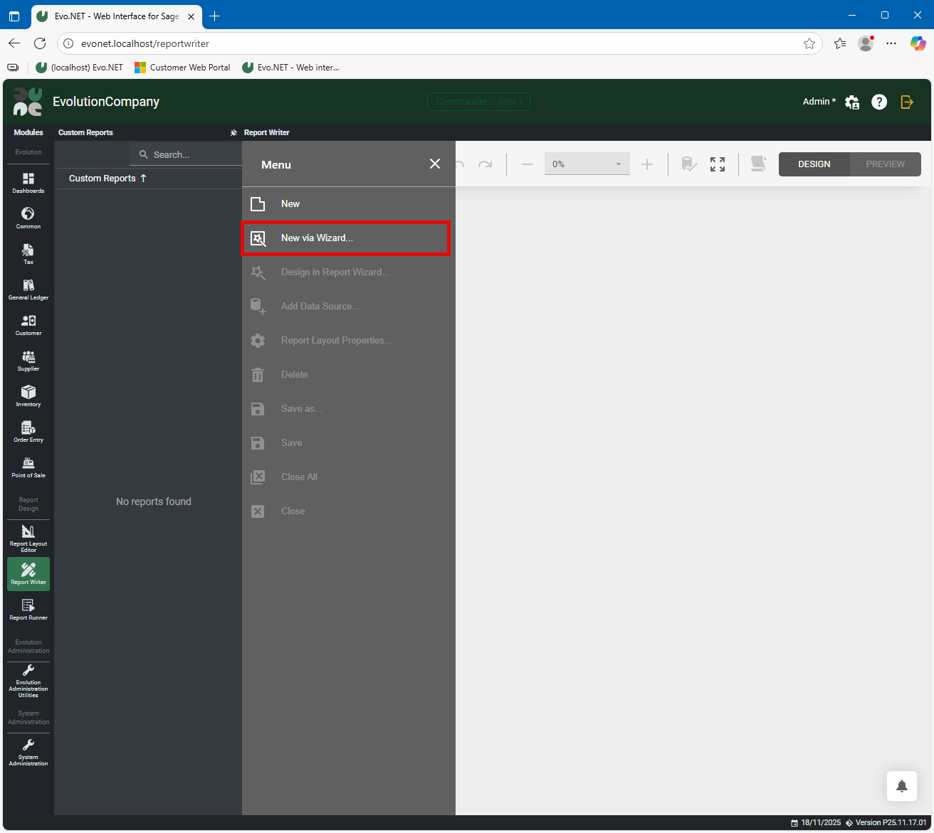
Task: Open the Report Layout Editor
Action: click(28, 538)
